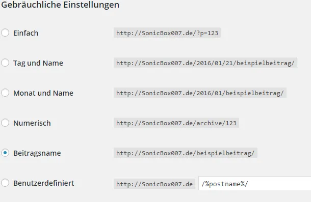Image resolution: width=311 pixels, height=202 pixels.
Task: Click the Beitragsname label text
Action: point(37,153)
